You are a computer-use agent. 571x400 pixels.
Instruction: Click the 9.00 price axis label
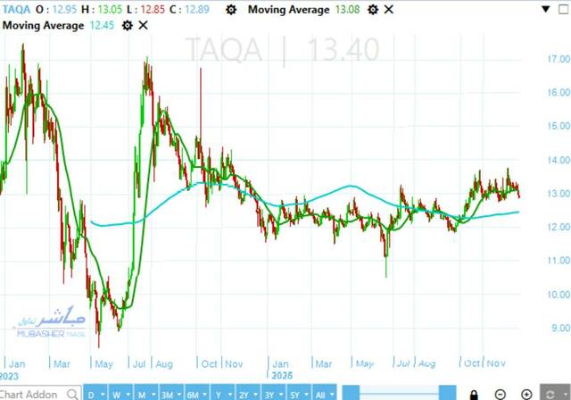560,328
